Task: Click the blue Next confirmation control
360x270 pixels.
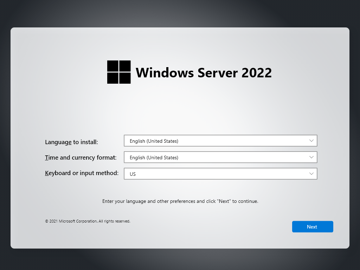Action: 312,226
